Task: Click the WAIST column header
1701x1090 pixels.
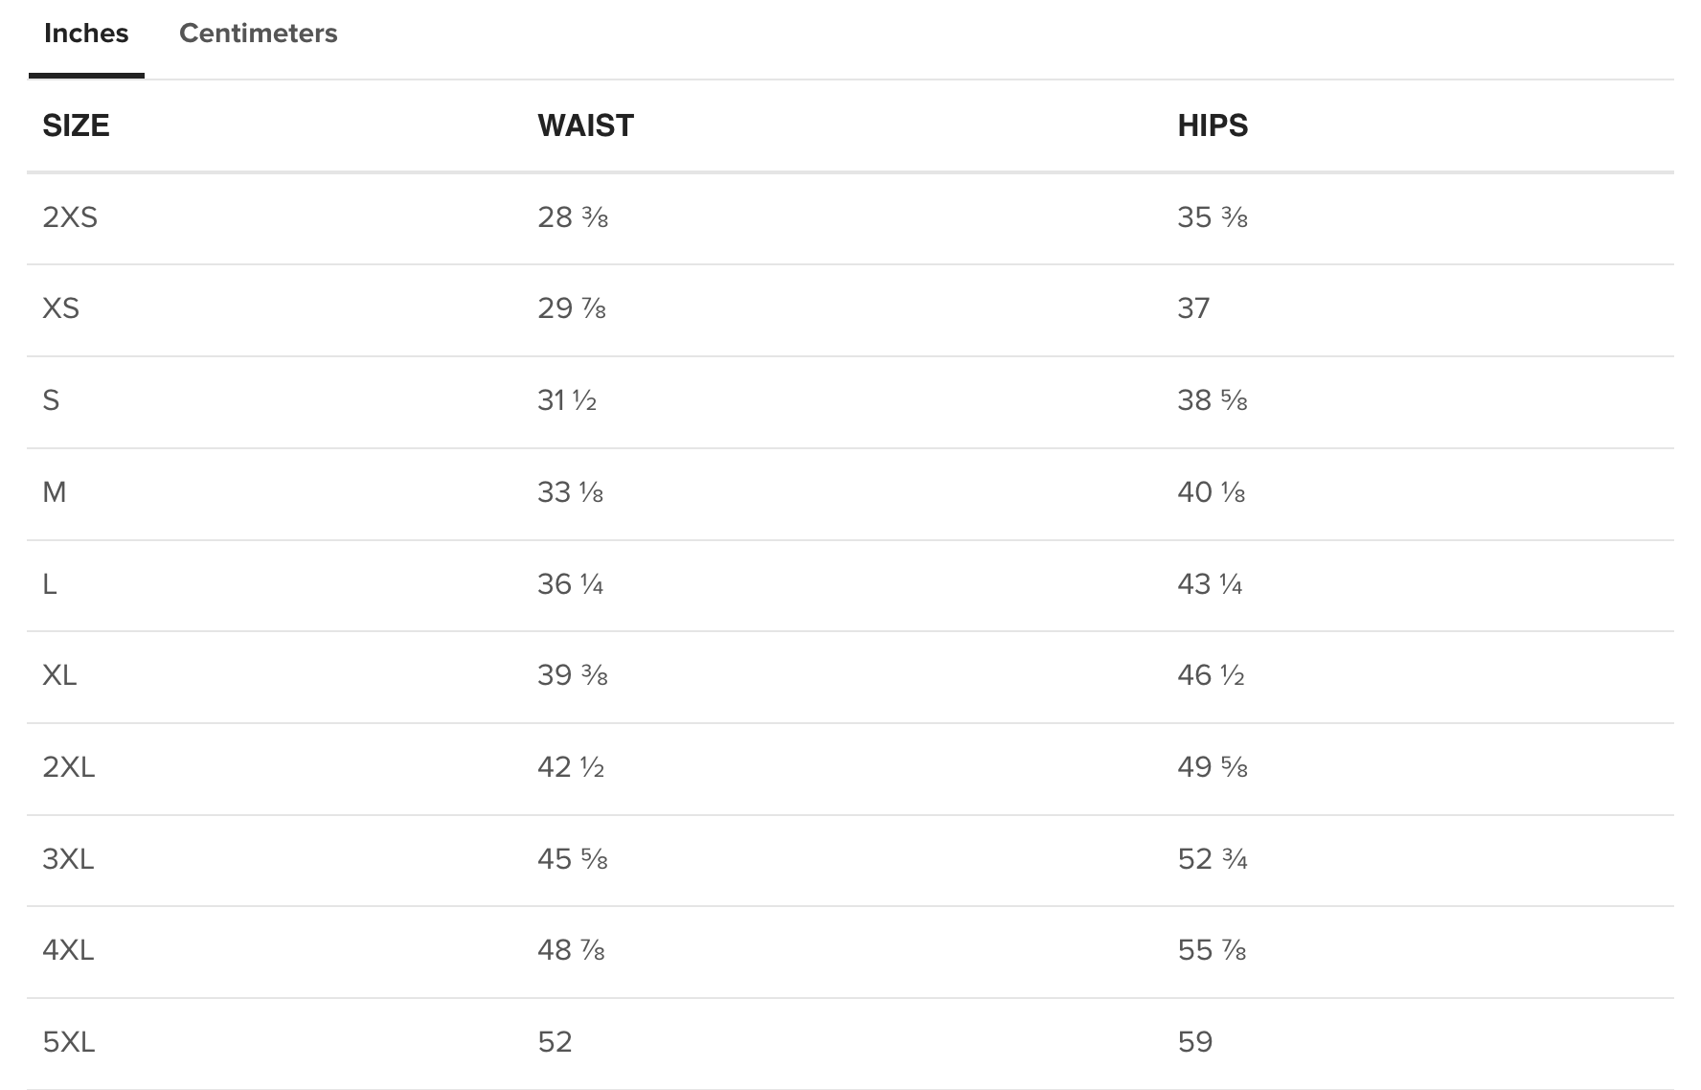Action: pyautogui.click(x=585, y=125)
